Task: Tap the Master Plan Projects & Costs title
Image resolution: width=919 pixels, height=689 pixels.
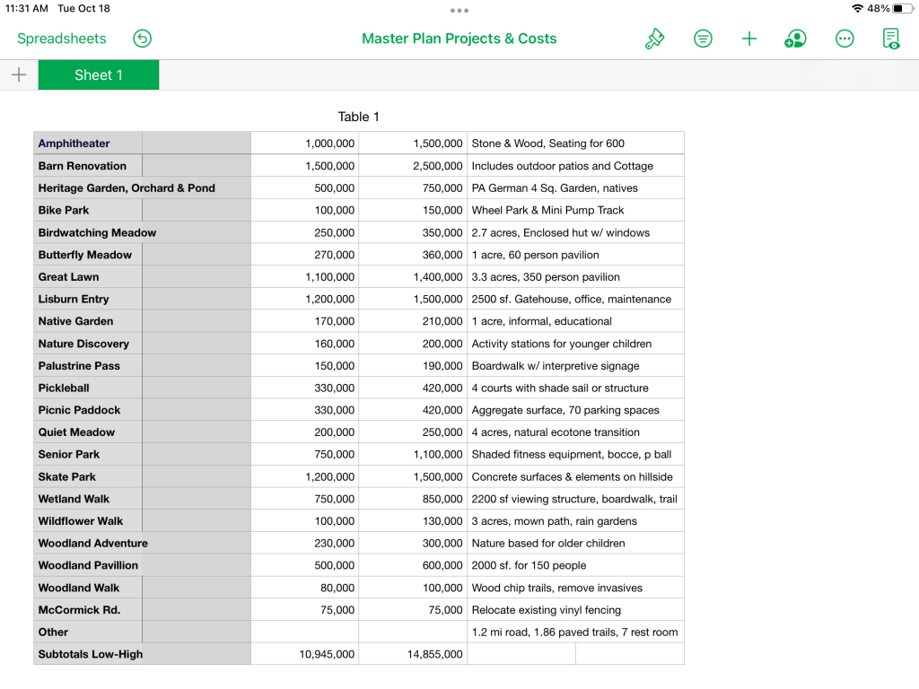Action: 459,39
